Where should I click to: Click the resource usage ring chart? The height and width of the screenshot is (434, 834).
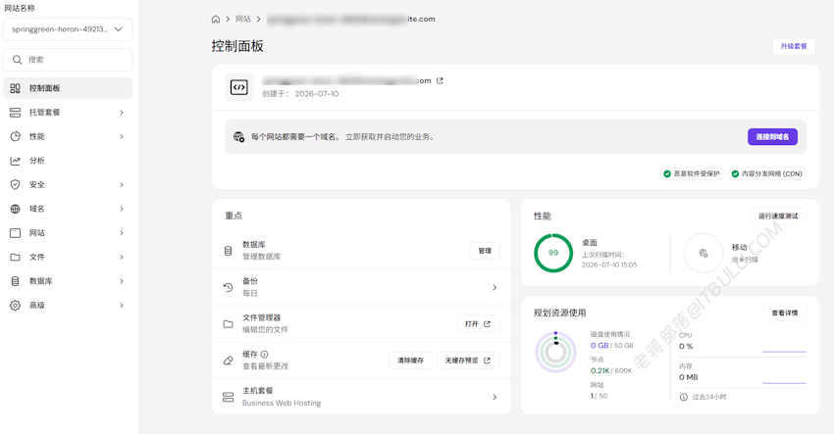555,352
